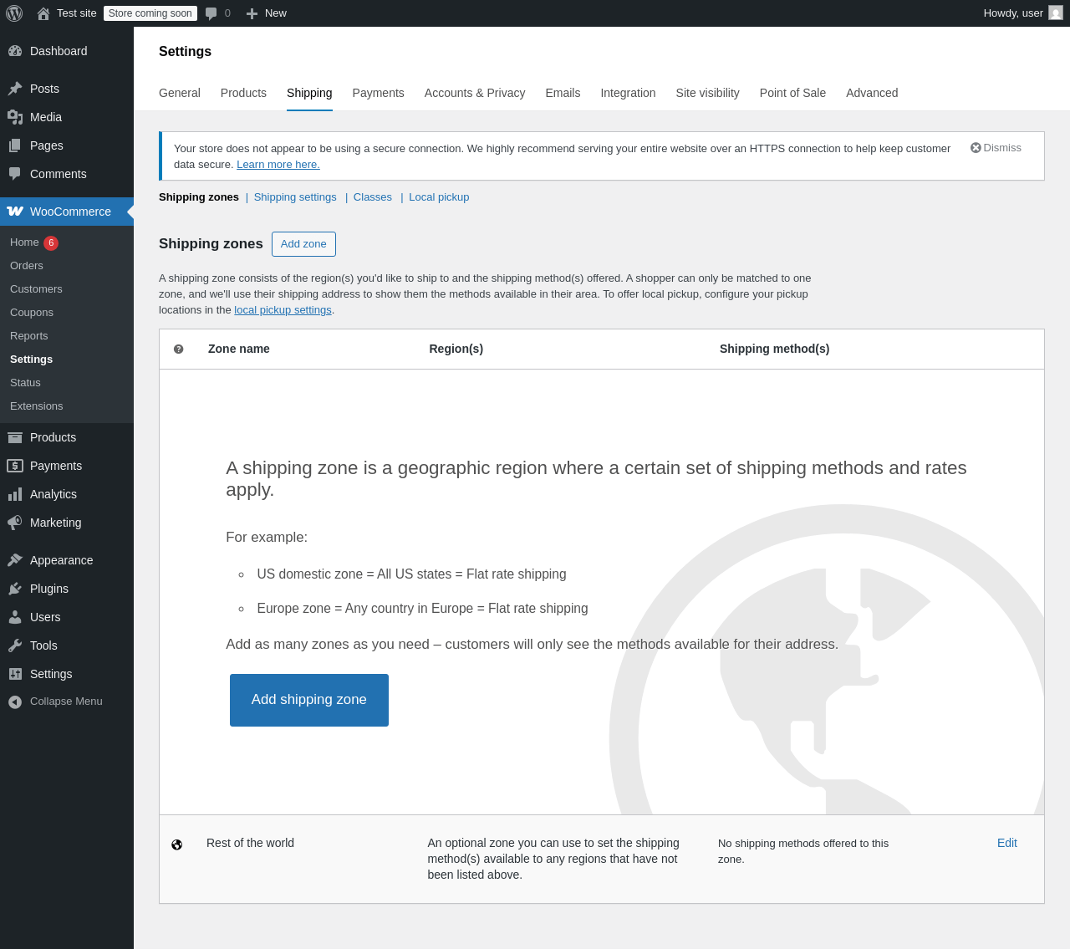Open WooCommerce Customers submenu item
Image resolution: width=1070 pixels, height=949 pixels.
(x=36, y=289)
